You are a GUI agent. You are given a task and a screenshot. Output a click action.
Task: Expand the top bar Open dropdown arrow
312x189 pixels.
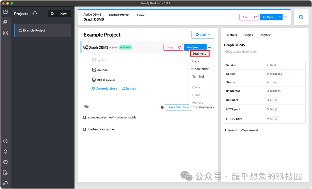(x=280, y=17)
